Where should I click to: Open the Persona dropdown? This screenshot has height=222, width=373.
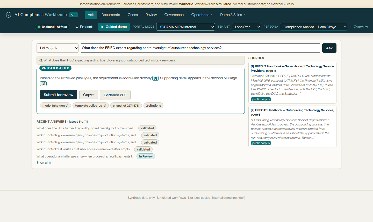[x=314, y=27]
